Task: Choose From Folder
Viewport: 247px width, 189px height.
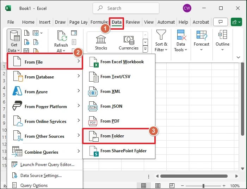Action: 119,136
